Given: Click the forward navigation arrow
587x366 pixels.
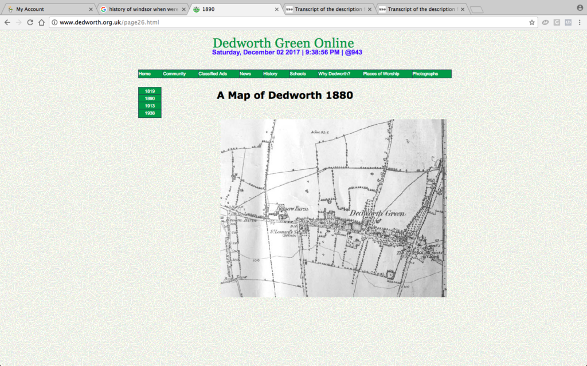Looking at the screenshot, I should [x=19, y=22].
